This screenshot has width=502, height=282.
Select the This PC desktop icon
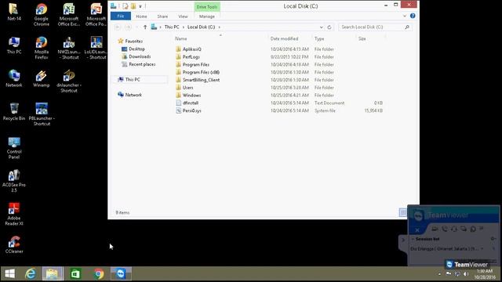click(x=14, y=45)
